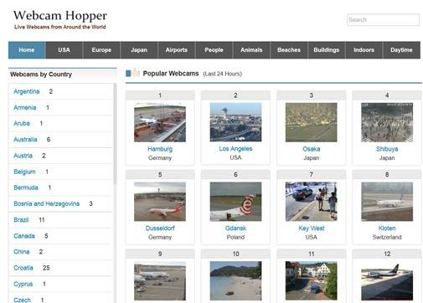Click the Osaka link

click(312, 149)
